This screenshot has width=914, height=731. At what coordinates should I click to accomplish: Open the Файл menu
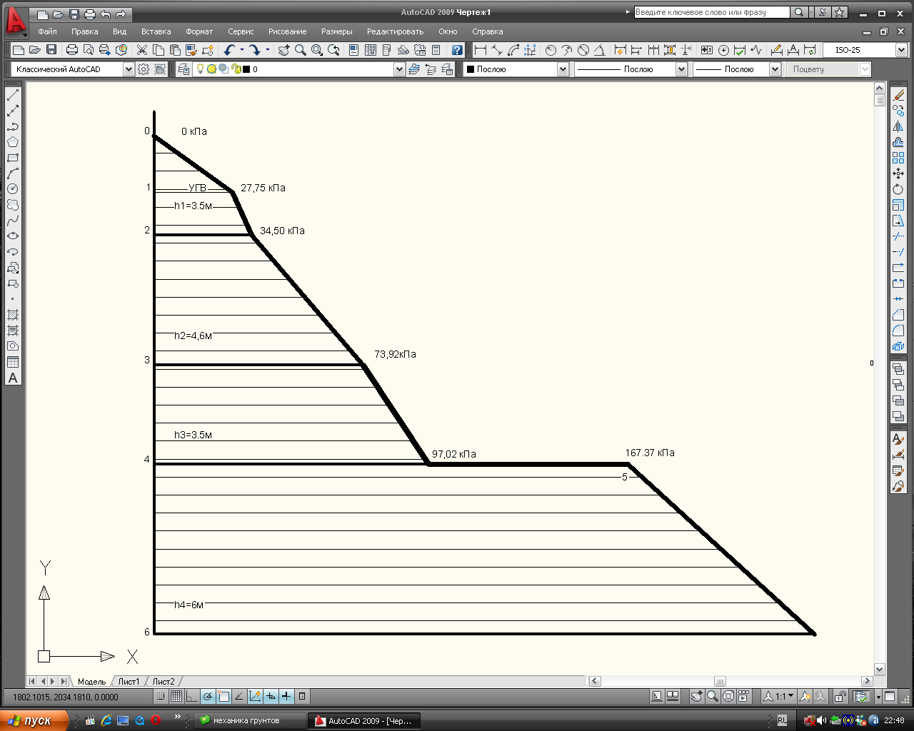click(47, 31)
